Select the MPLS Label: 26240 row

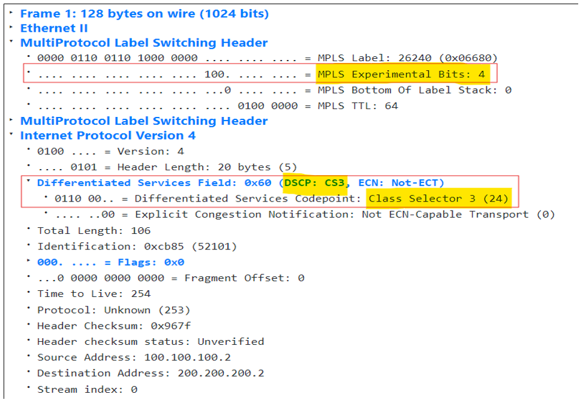pos(267,58)
